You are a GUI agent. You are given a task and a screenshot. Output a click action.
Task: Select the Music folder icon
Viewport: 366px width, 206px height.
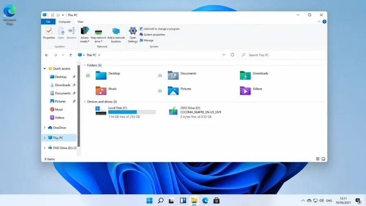(x=101, y=91)
